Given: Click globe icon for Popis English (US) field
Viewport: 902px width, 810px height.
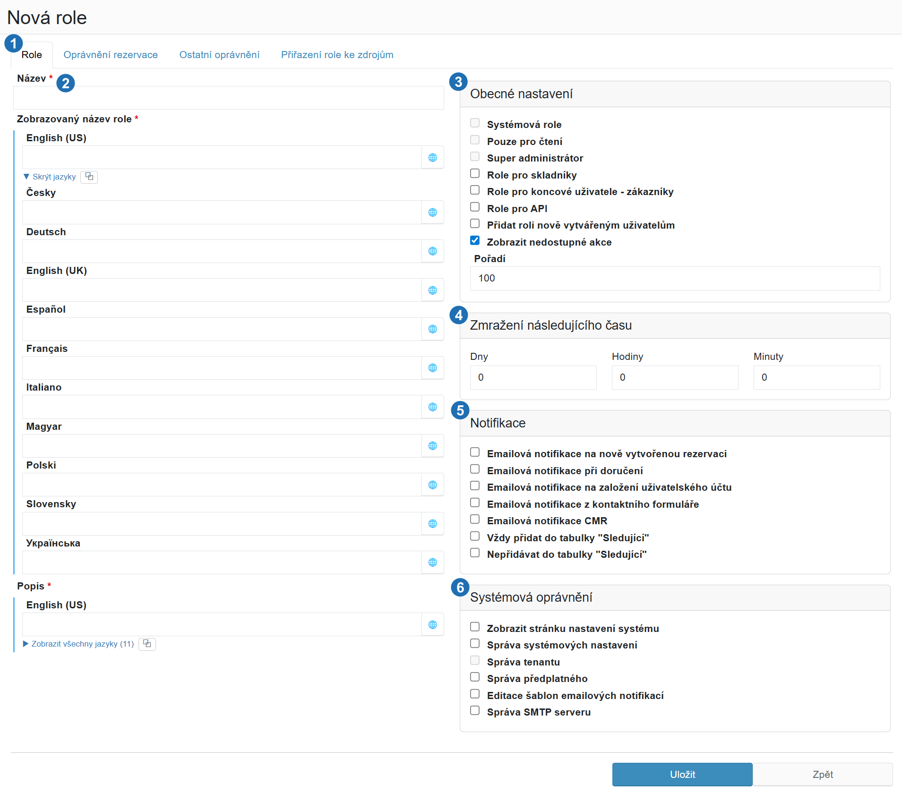Looking at the screenshot, I should (x=432, y=625).
